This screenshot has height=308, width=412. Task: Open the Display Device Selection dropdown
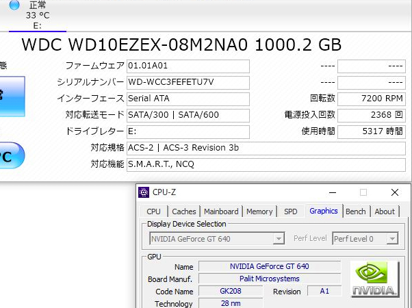pos(217,239)
